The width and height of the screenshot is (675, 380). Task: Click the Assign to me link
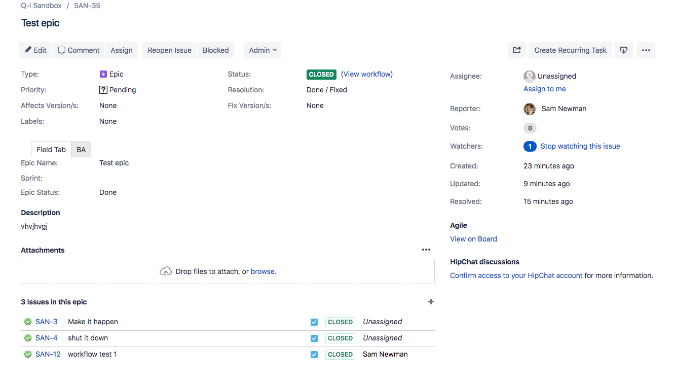[x=545, y=89]
